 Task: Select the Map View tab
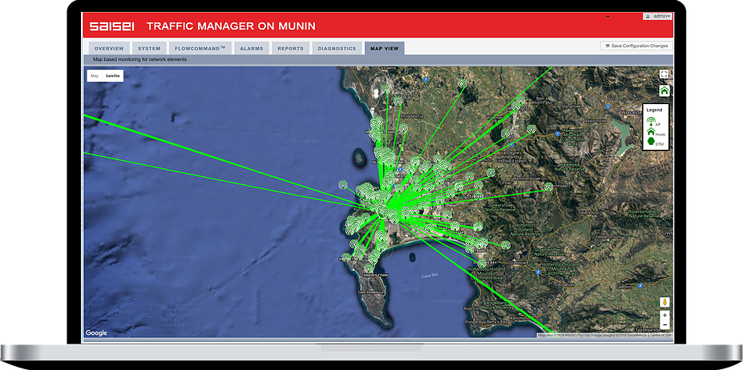pos(384,48)
